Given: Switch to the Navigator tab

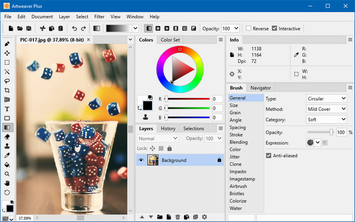Looking at the screenshot, I should 260,88.
